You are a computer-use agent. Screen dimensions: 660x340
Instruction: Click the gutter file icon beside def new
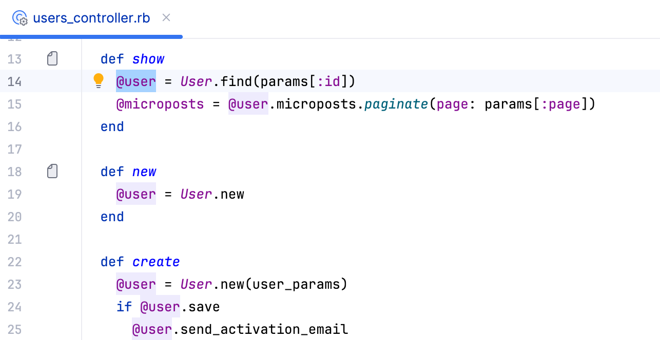pos(52,171)
